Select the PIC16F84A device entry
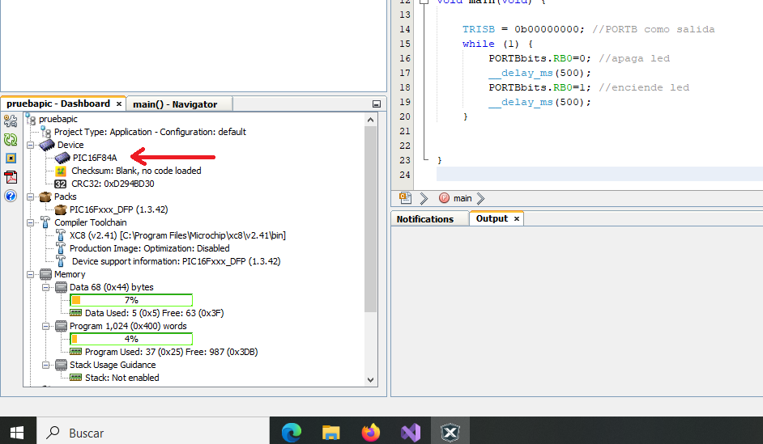This screenshot has width=763, height=444. (95, 158)
